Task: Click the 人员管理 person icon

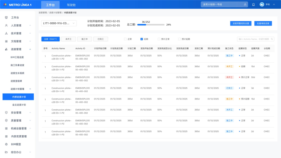Action: click(x=6, y=25)
